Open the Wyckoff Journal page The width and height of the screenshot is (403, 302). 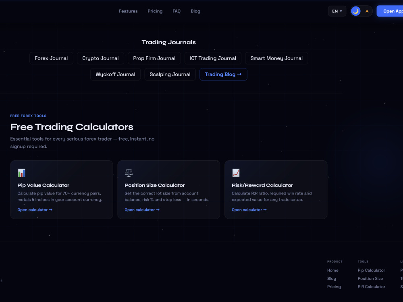click(115, 74)
